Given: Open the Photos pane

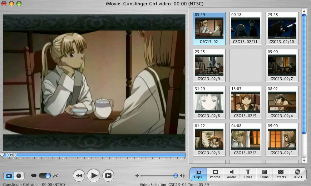Looking at the screenshot, I should click(x=215, y=174).
